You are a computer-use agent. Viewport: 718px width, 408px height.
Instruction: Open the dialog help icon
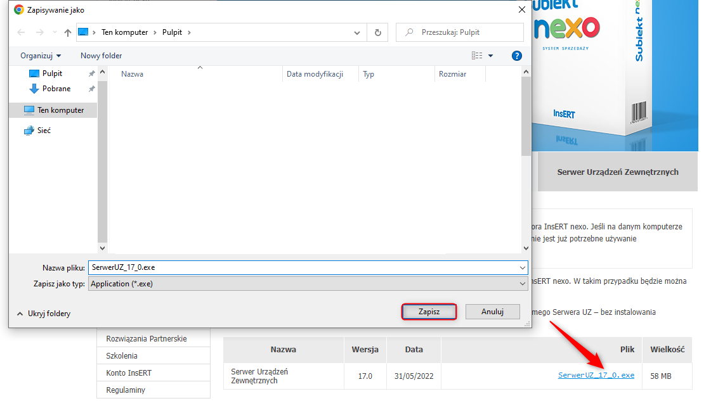point(516,56)
